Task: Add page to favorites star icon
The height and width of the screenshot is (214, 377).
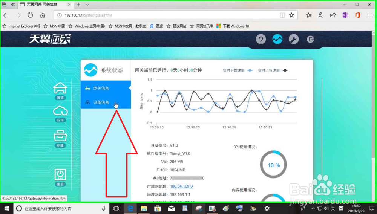Action: 292,15
